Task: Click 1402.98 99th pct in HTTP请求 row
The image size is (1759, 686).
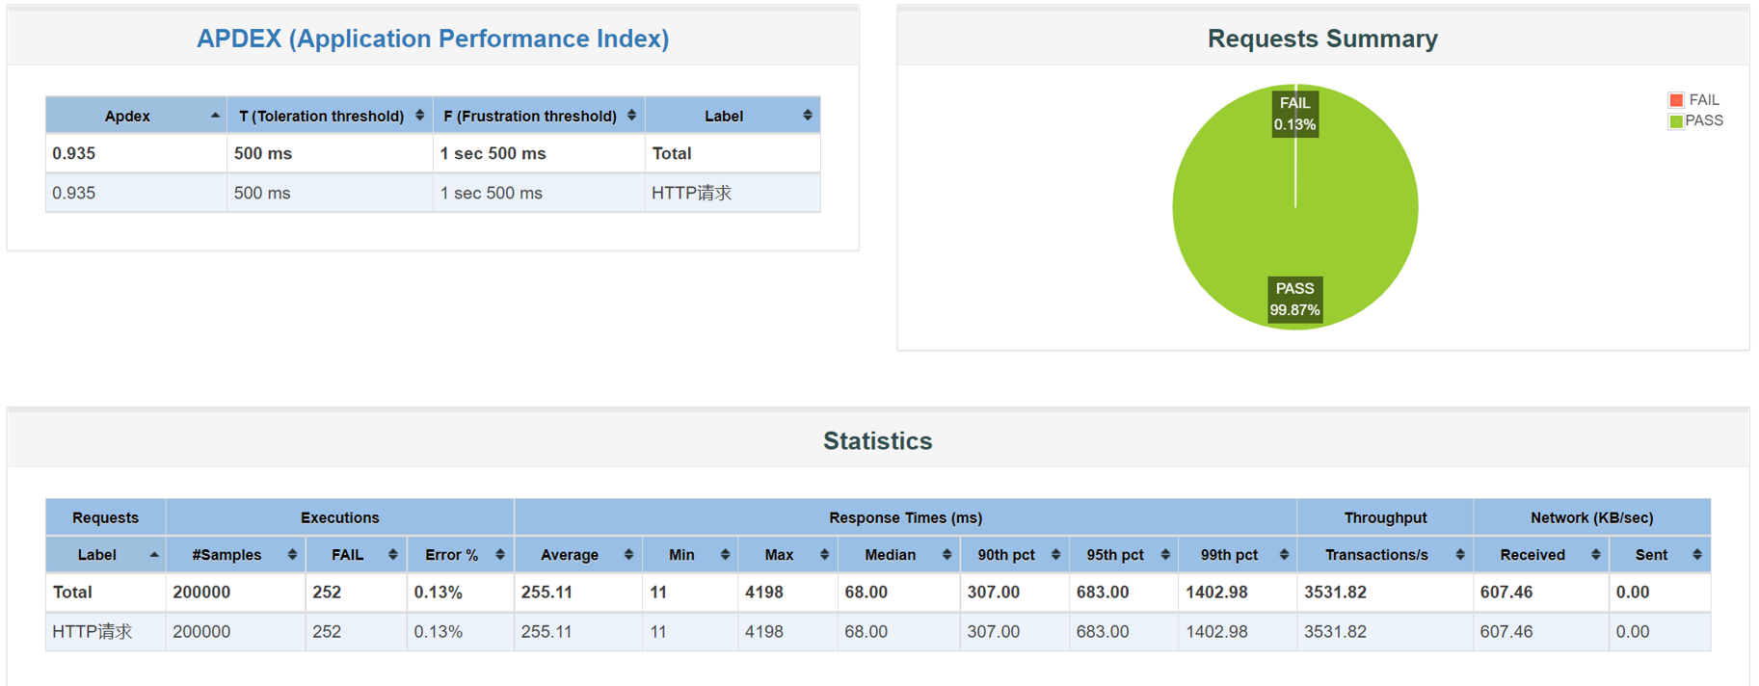Action: 1216,632
